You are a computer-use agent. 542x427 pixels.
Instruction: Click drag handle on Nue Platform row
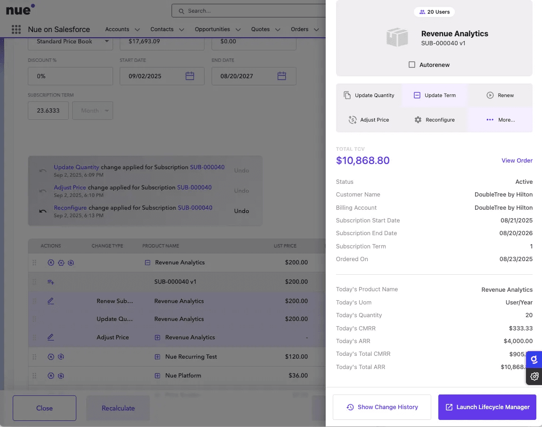pos(34,376)
